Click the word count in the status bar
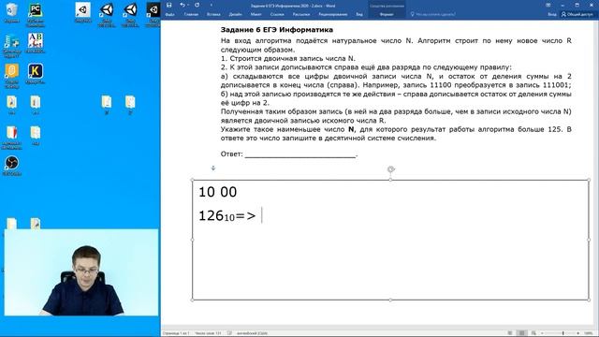 point(208,333)
